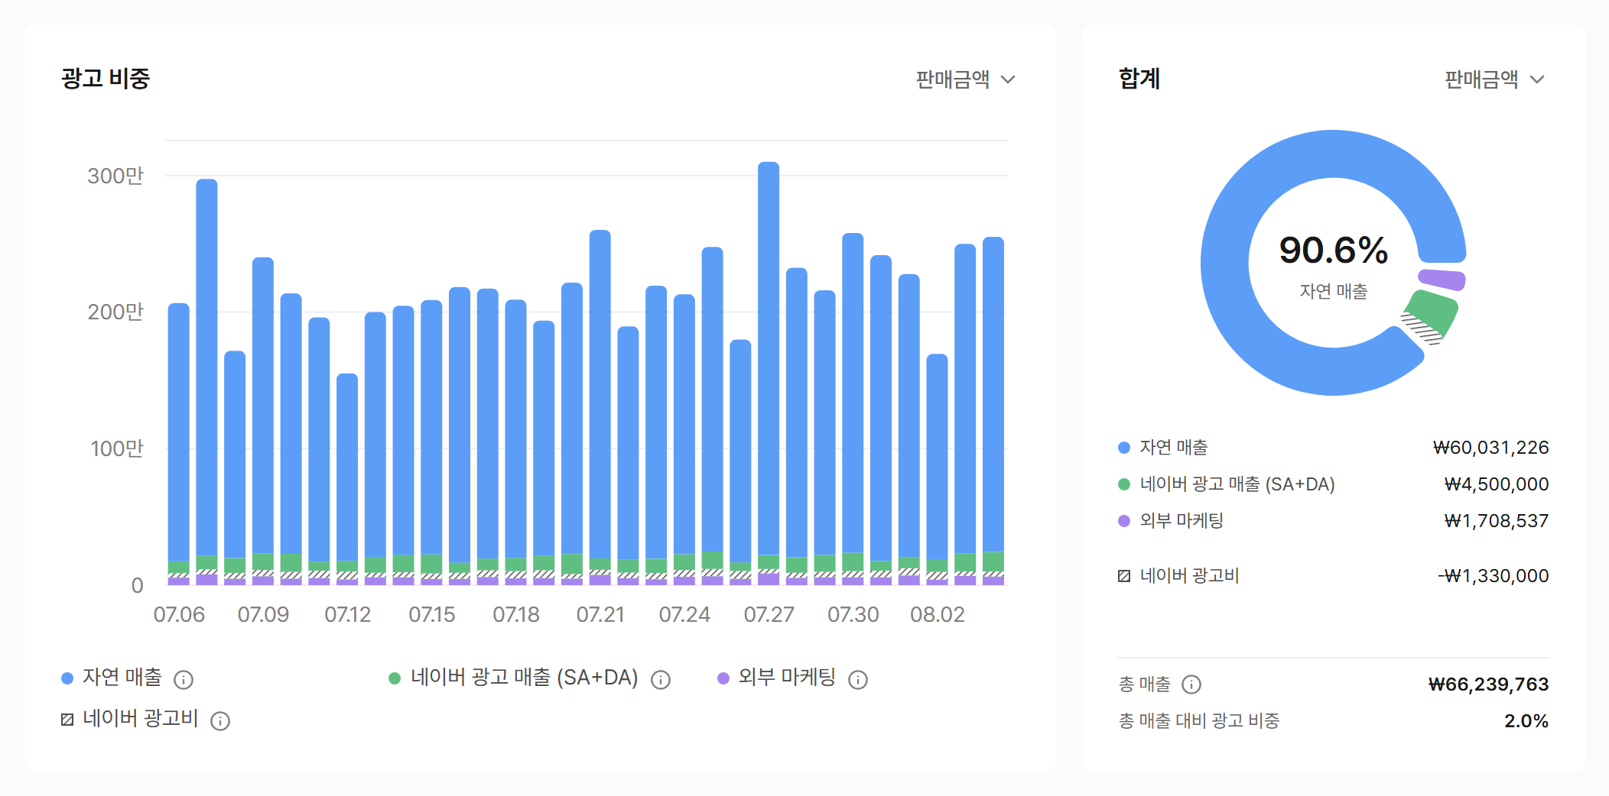Click 07.18 x-axis date label
This screenshot has width=1609, height=796.
pyautogui.click(x=516, y=615)
